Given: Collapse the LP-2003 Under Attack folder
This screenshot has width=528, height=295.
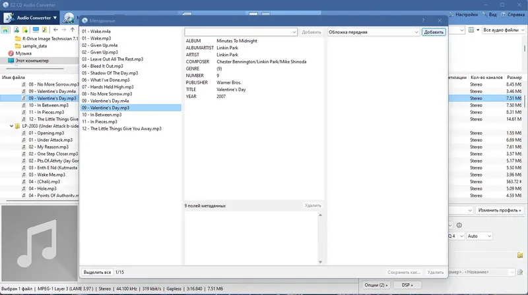Looking at the screenshot, I should 11,126.
